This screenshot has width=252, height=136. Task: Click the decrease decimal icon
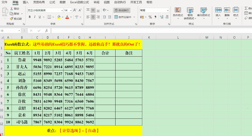pos(167,17)
